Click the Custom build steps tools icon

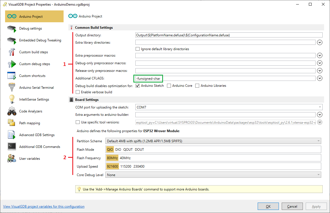(x=12, y=52)
